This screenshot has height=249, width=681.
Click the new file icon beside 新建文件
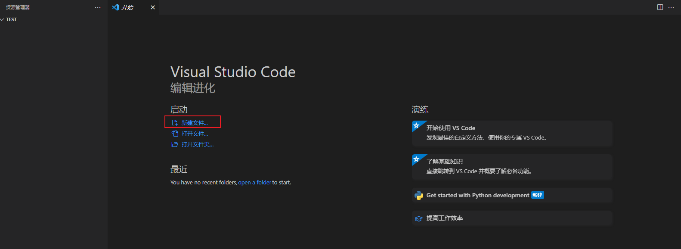(174, 123)
